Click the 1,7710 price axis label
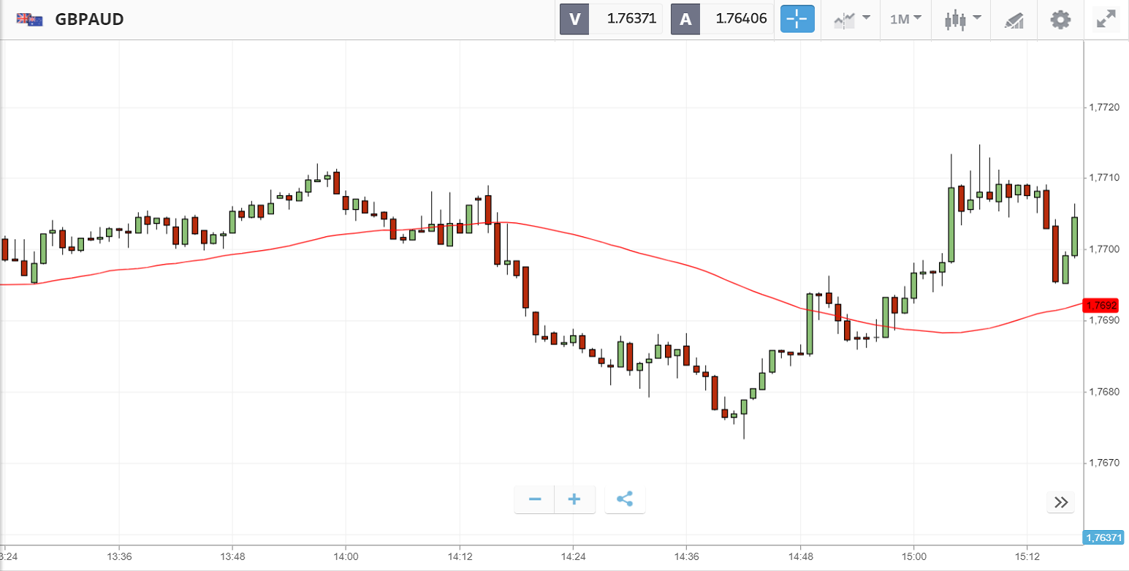The image size is (1129, 571). click(x=1104, y=178)
